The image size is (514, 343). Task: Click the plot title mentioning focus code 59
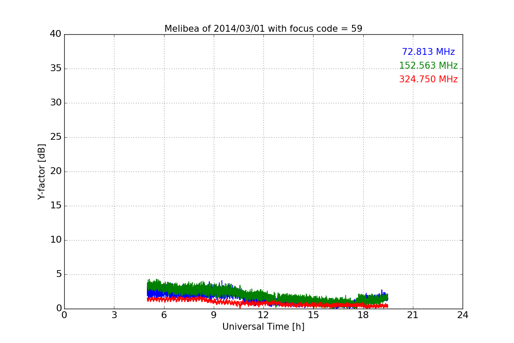click(x=263, y=29)
